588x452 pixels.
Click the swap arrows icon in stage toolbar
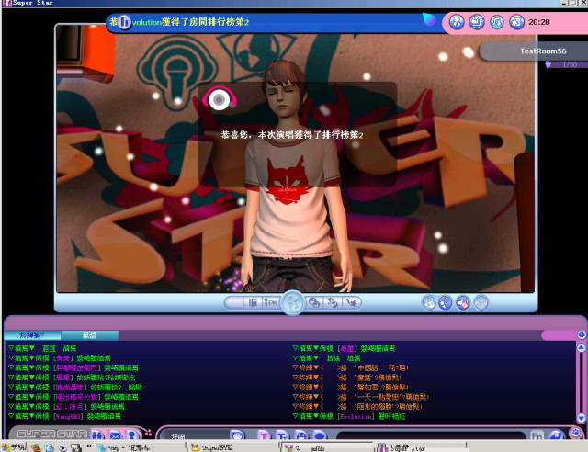point(333,302)
